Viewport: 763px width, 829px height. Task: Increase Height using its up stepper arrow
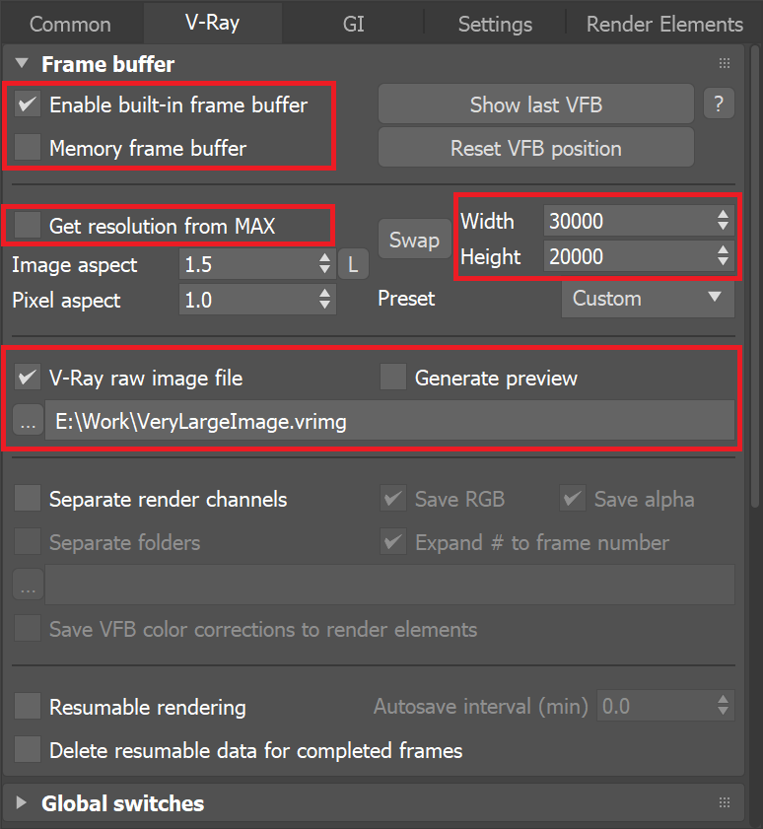coord(723,250)
